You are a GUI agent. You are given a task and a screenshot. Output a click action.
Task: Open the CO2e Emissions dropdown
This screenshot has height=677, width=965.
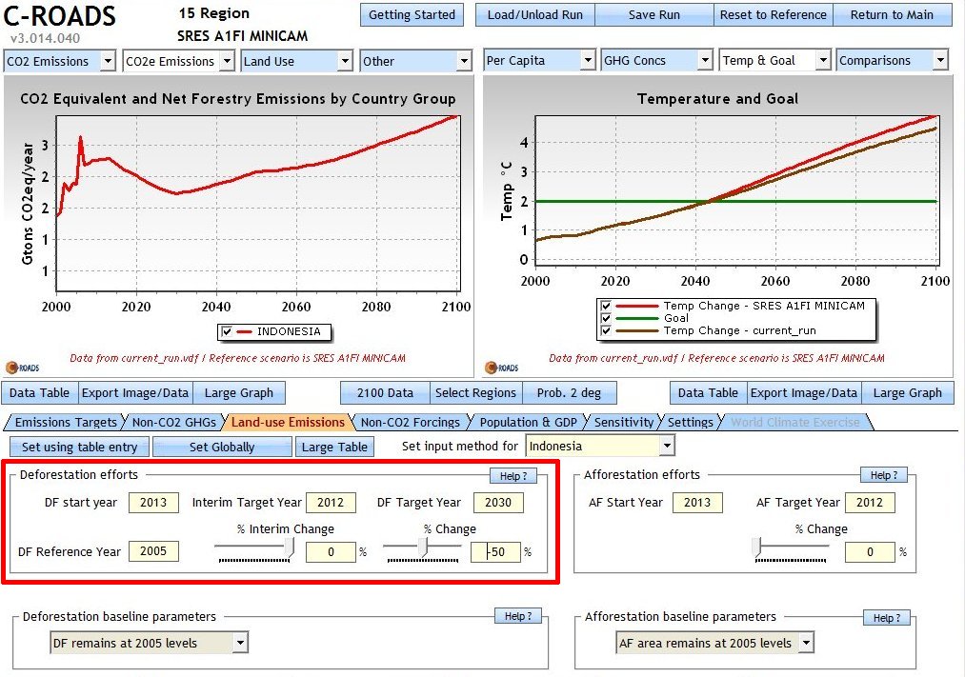pos(178,61)
